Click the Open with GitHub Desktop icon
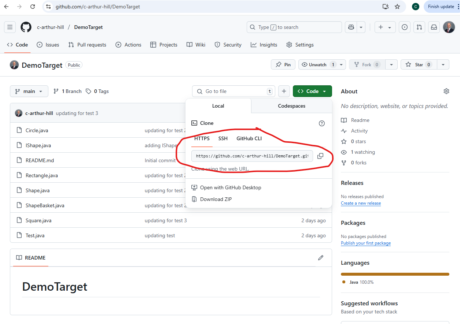The image size is (460, 324). click(194, 187)
